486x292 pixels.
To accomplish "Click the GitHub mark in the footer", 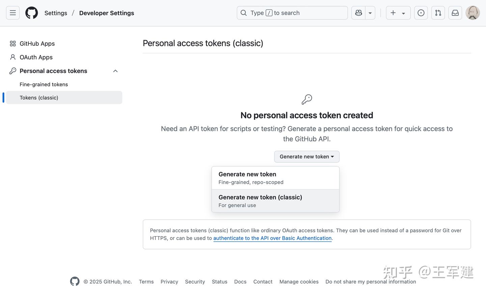I will [x=75, y=281].
